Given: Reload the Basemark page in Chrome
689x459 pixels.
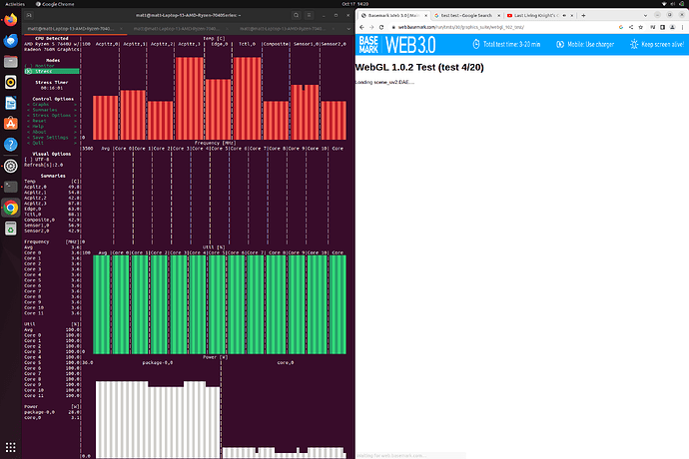Looking at the screenshot, I should [x=381, y=27].
